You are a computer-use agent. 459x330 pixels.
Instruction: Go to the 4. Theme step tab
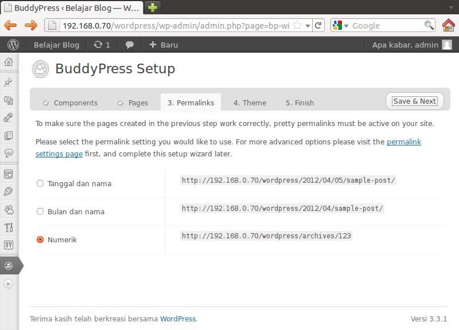(250, 103)
